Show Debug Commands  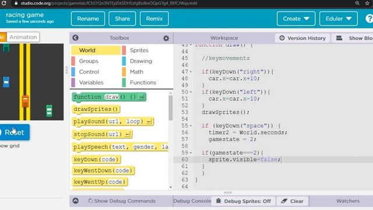(122, 201)
